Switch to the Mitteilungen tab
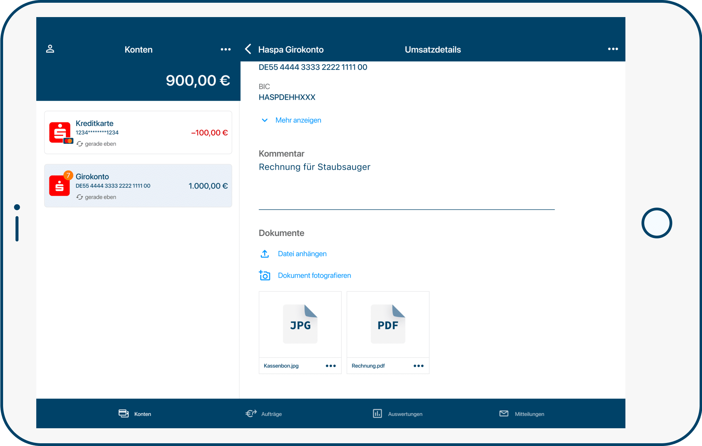The image size is (702, 446). coord(529,414)
